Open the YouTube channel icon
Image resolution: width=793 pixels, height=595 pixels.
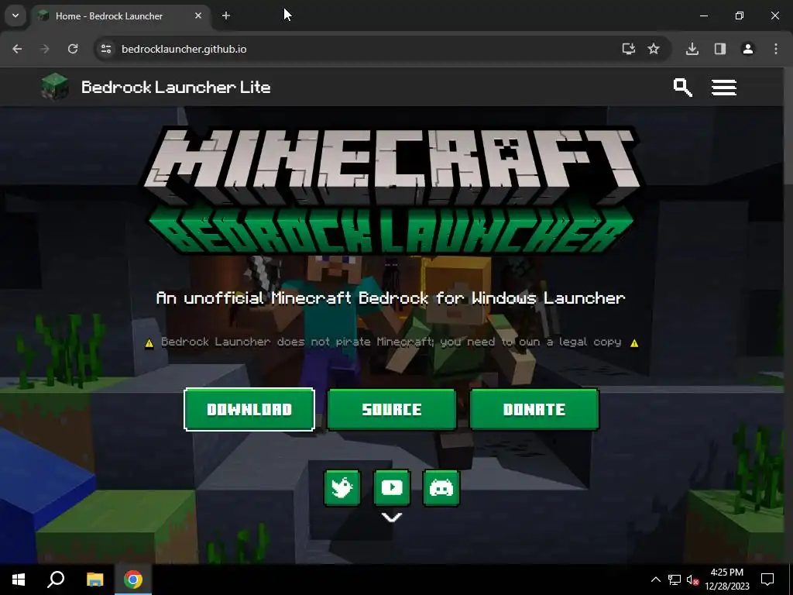(x=392, y=488)
